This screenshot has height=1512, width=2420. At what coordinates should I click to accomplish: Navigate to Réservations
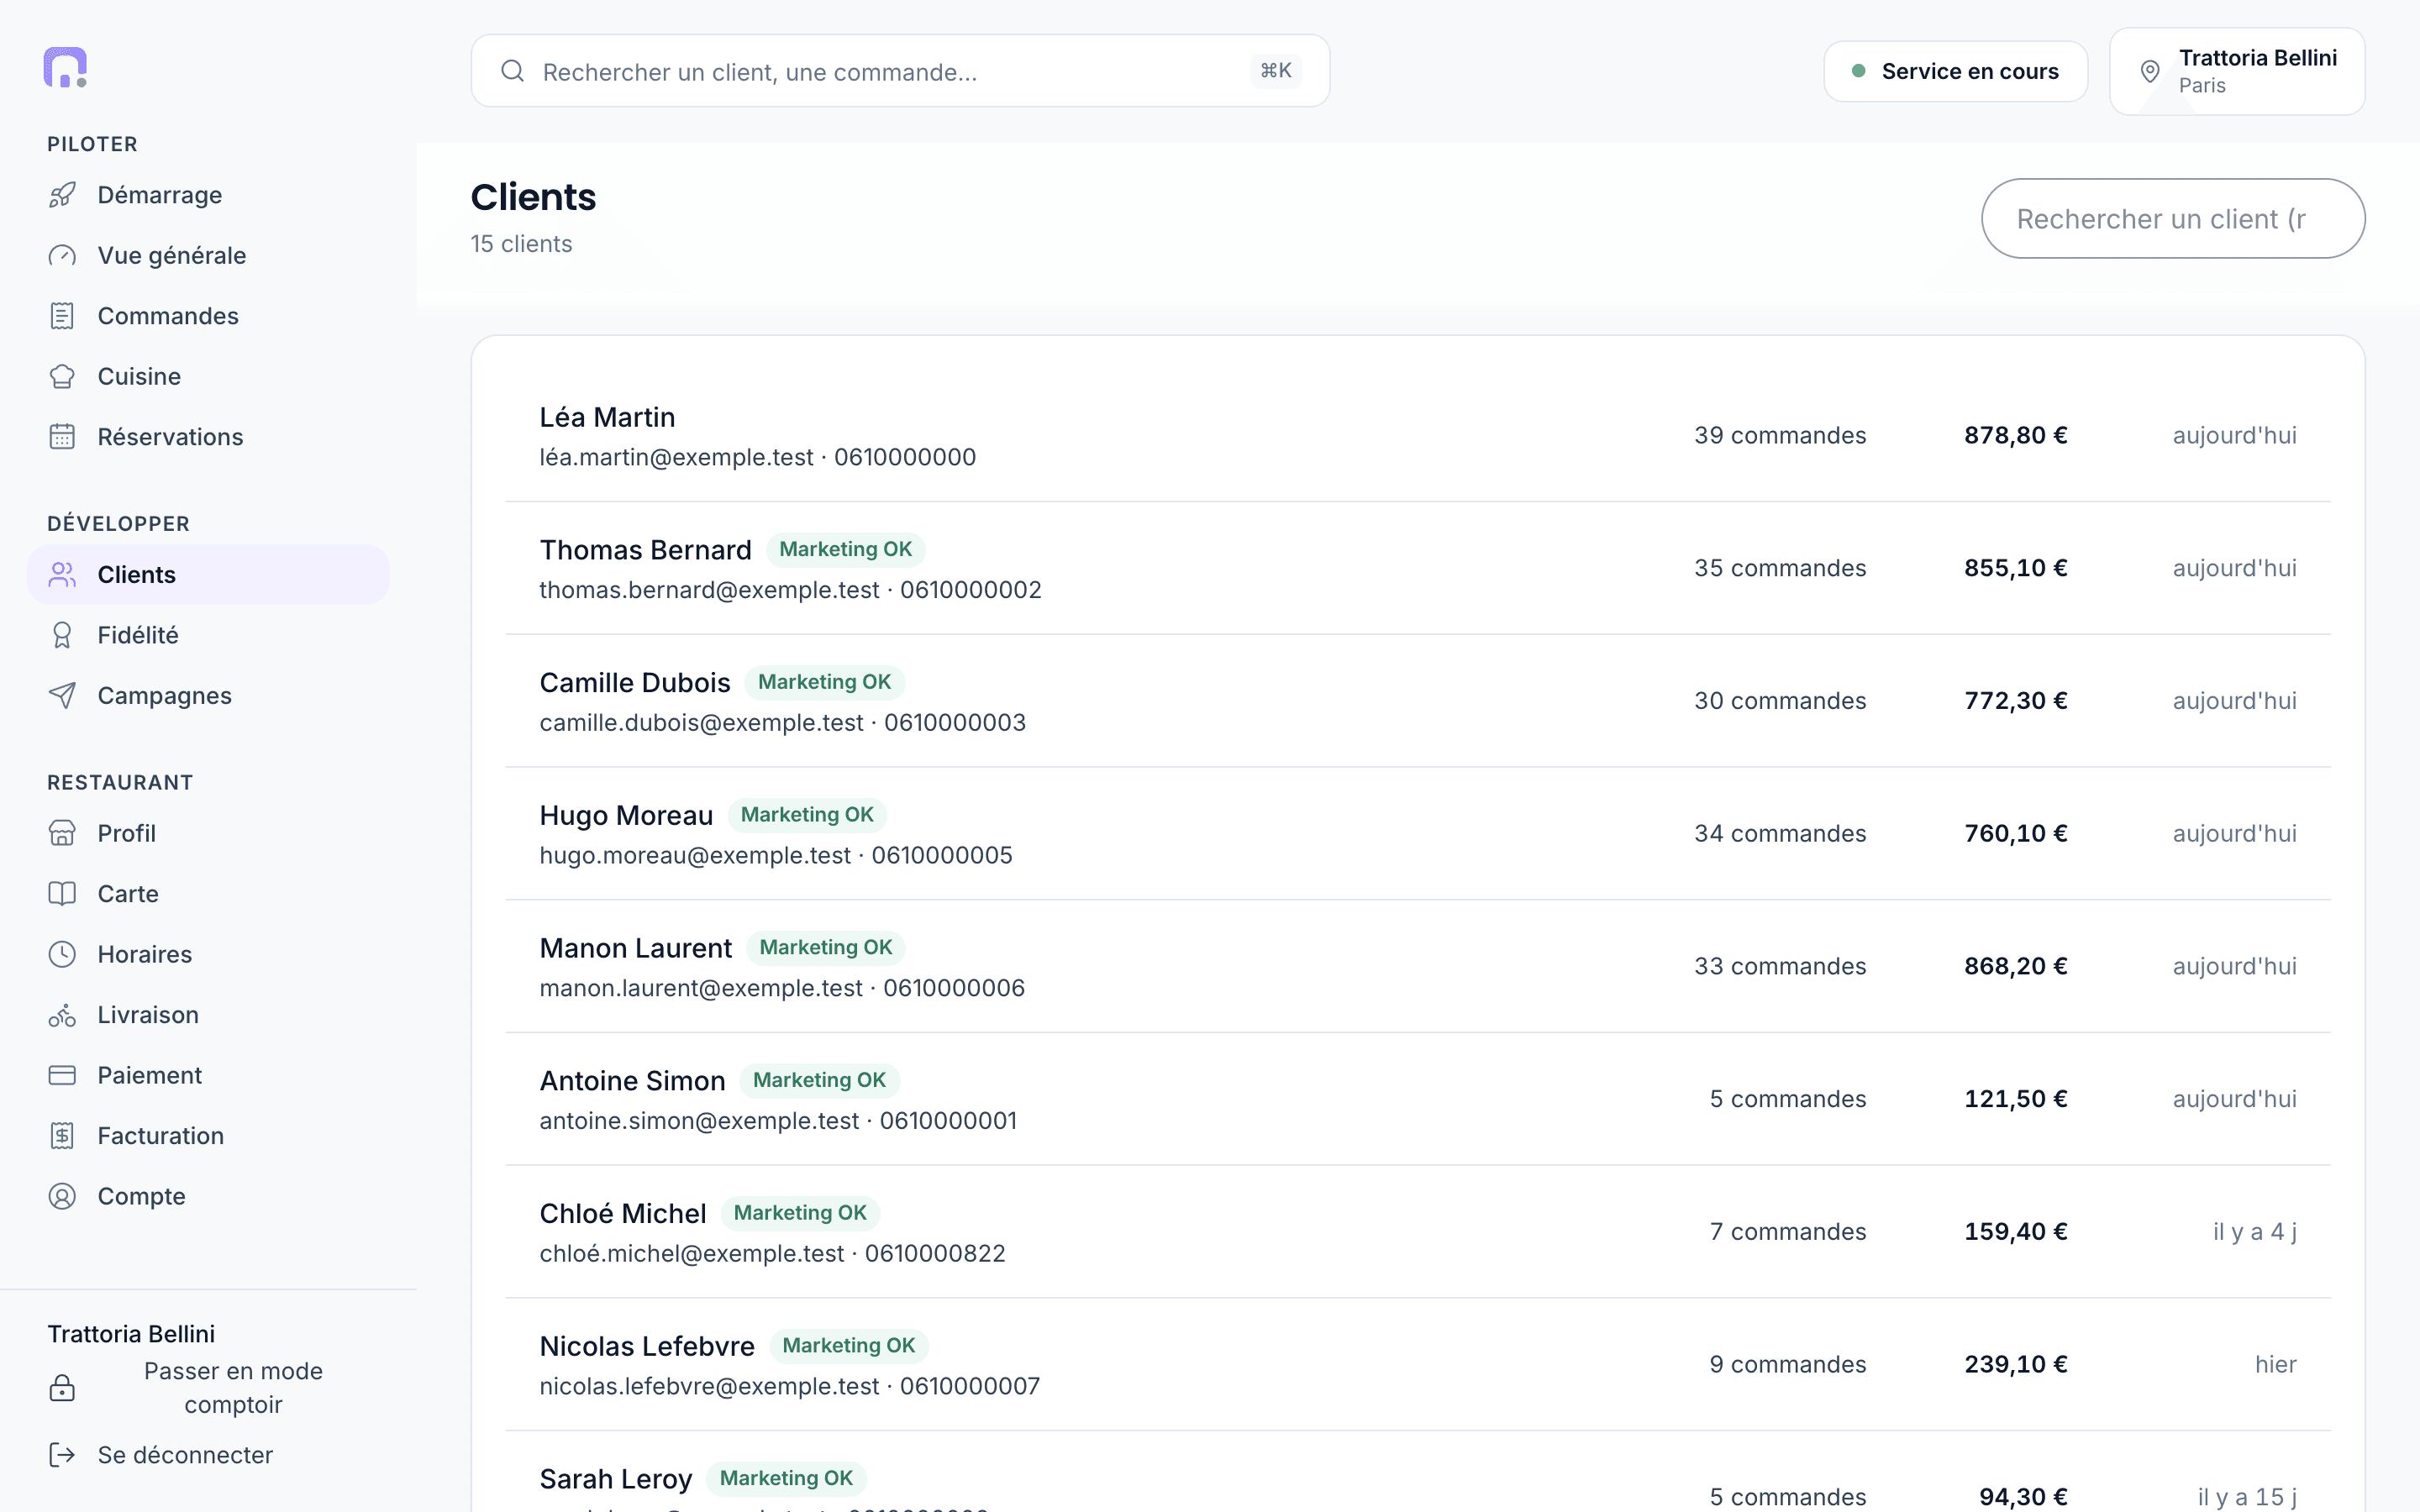pos(208,437)
